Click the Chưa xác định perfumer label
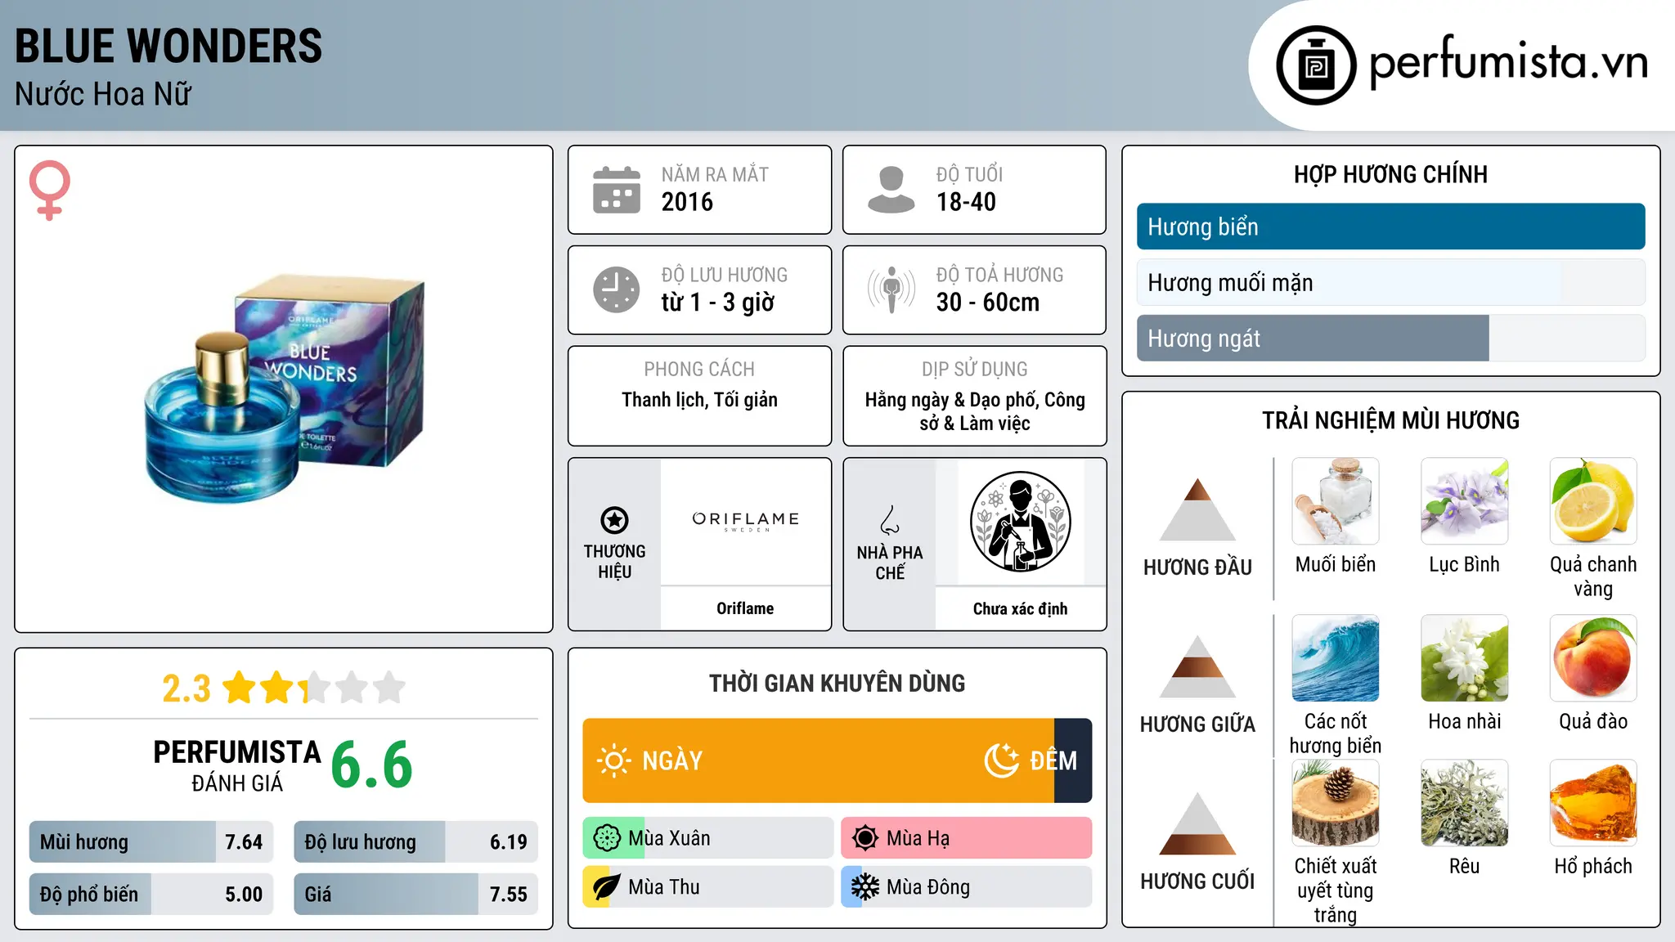Image resolution: width=1675 pixels, height=942 pixels. point(1020,608)
